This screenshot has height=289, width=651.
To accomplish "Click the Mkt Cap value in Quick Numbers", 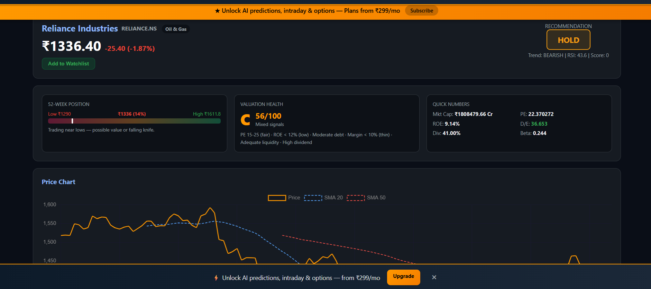I will tap(474, 114).
